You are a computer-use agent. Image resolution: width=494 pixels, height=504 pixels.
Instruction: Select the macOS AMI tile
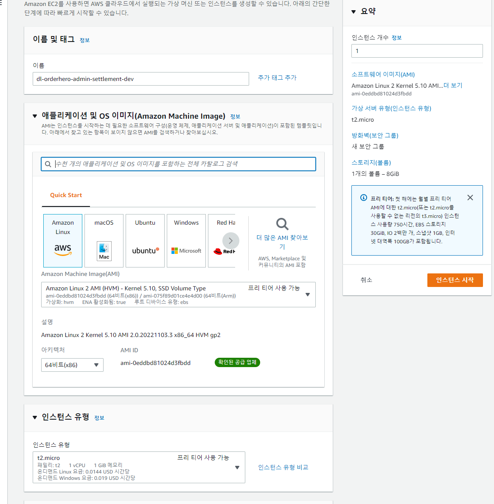104,241
